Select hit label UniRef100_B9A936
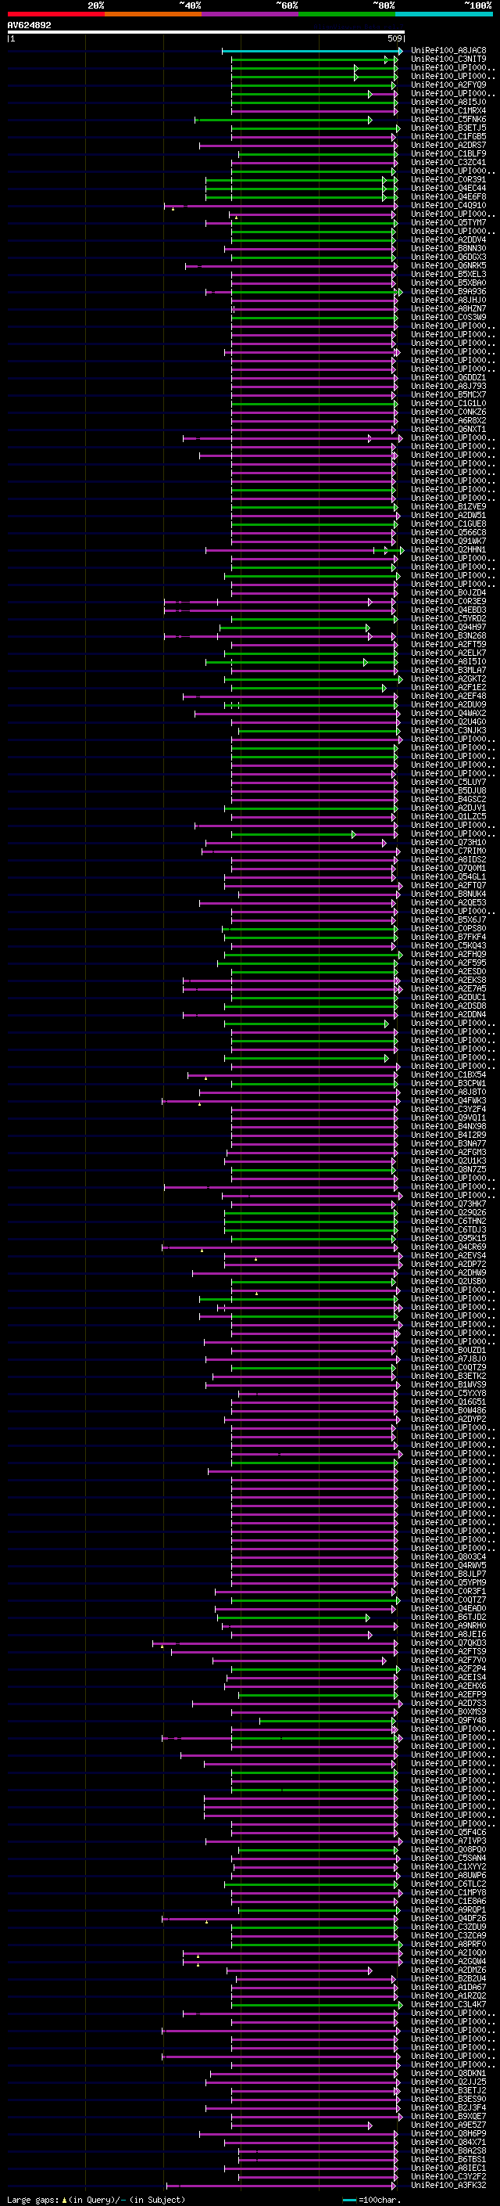The height and width of the screenshot is (2206, 500). 448,291
